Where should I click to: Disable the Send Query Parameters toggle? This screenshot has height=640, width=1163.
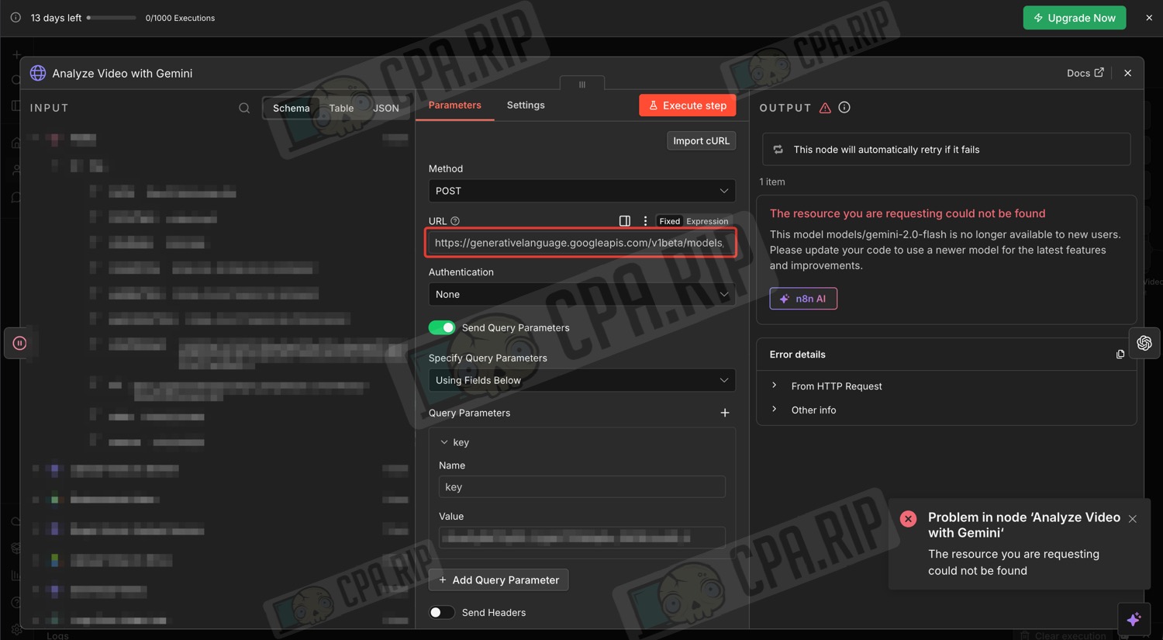442,327
